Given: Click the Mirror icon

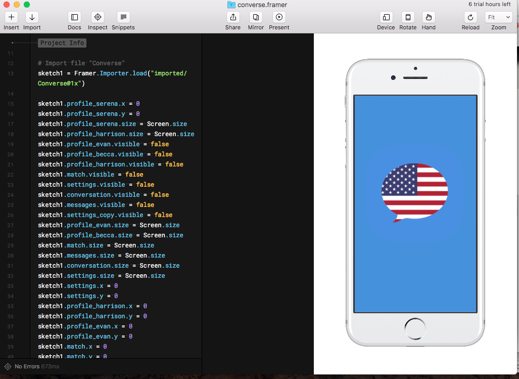Looking at the screenshot, I should (x=256, y=17).
